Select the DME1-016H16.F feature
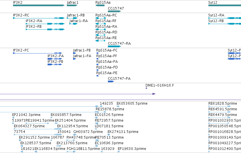The height and width of the screenshot is (153, 241). point(146,88)
